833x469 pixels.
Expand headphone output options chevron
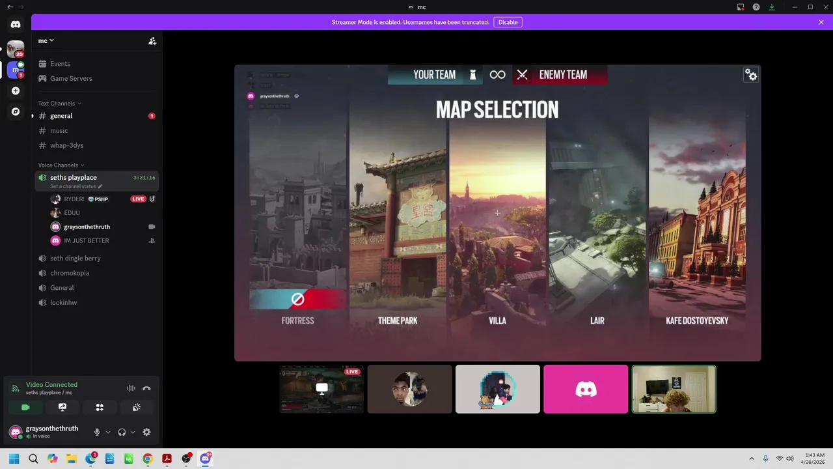coord(133,432)
